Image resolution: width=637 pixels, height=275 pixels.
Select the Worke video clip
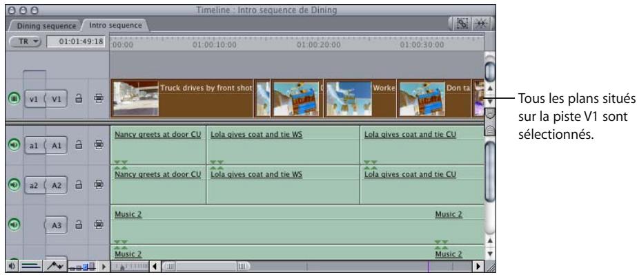pos(360,99)
